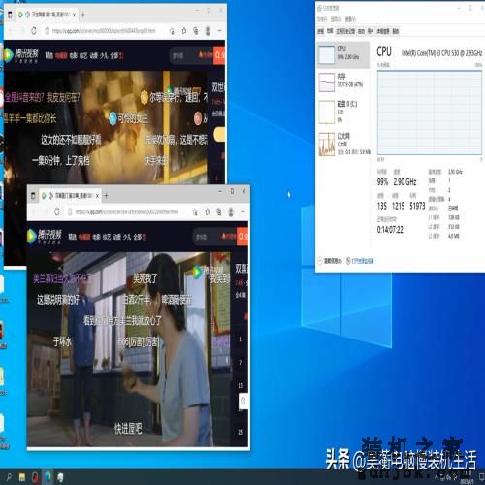Click Tencent Video logo in lower browser

click(x=45, y=237)
